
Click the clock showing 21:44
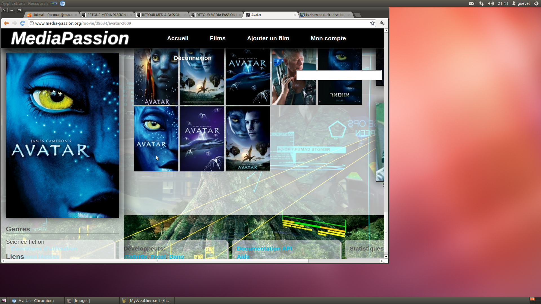tap(503, 3)
